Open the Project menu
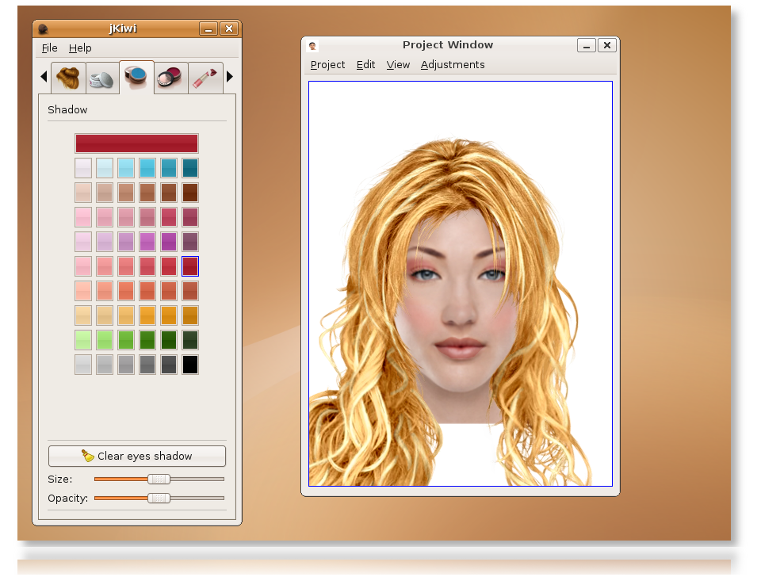Screen dimensions: 761x577 click(327, 64)
